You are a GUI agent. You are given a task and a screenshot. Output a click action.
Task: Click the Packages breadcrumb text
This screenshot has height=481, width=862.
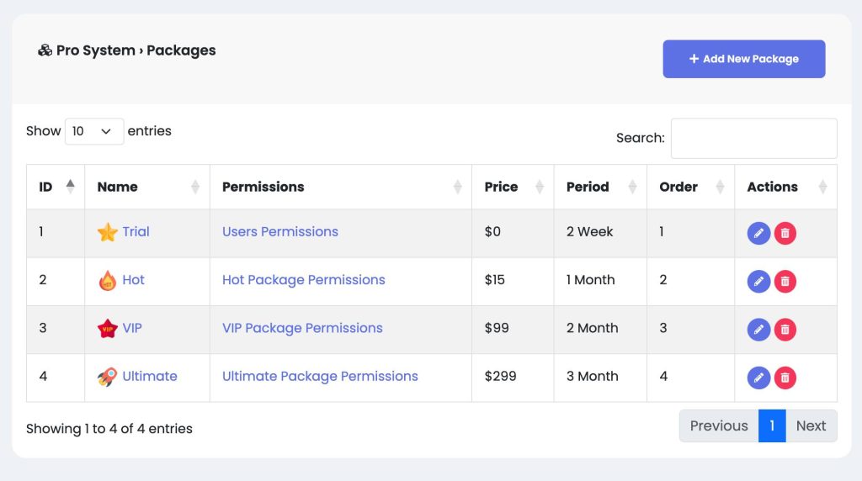coord(181,50)
